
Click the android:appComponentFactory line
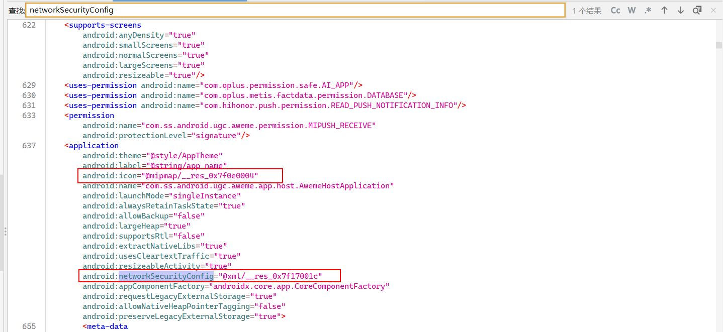click(x=236, y=286)
